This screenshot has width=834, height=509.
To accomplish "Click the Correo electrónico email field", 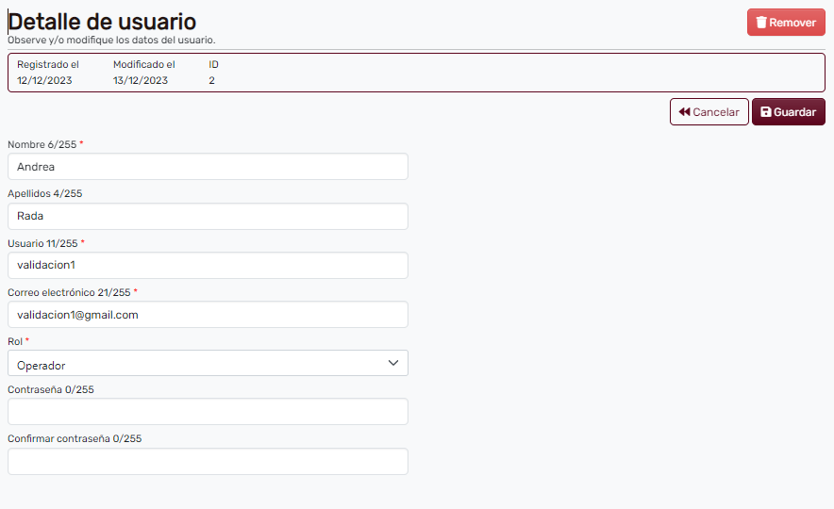I will [x=208, y=315].
